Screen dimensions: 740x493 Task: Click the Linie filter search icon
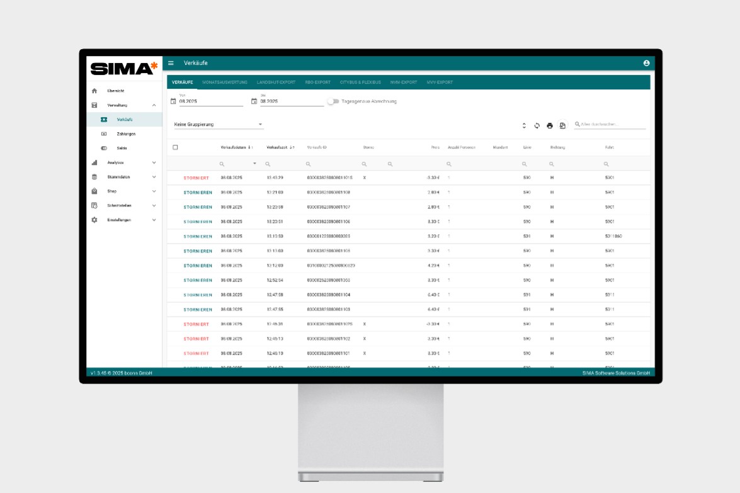tap(525, 164)
